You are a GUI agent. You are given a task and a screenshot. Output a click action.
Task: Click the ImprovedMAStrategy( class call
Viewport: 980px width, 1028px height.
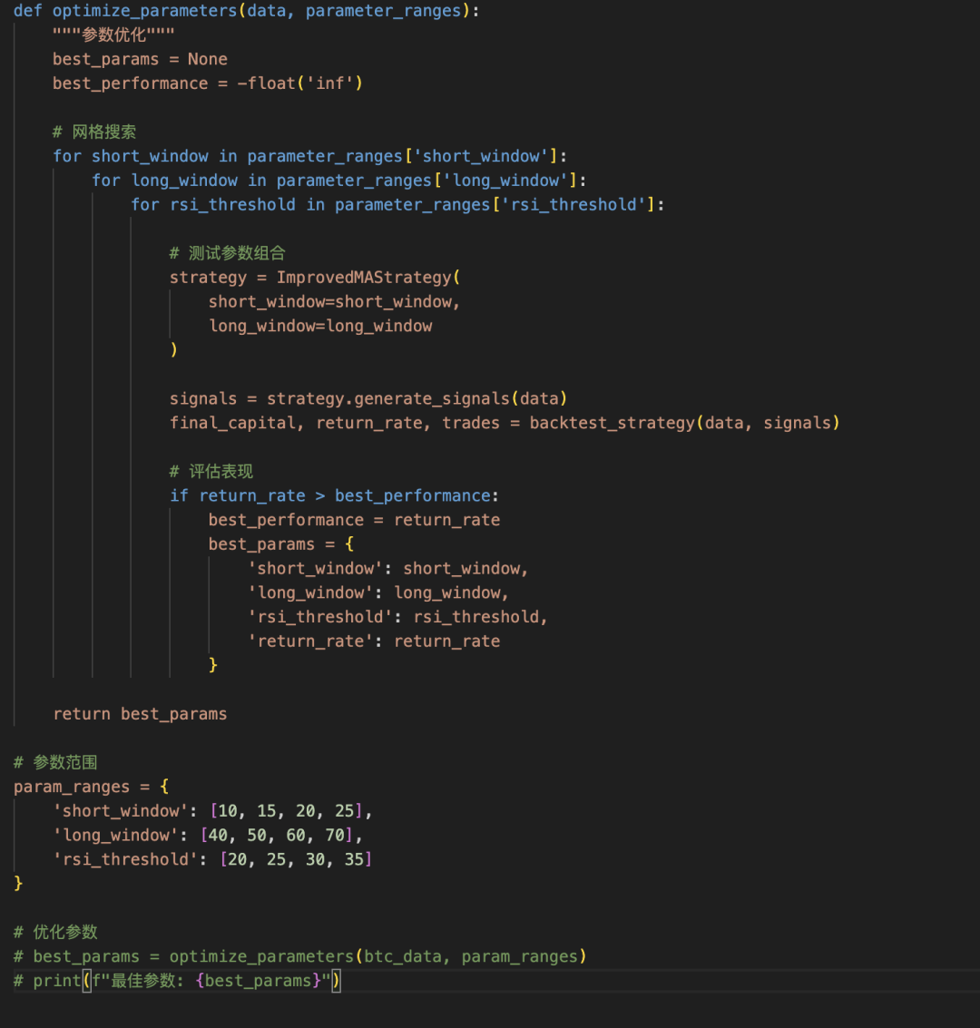368,278
